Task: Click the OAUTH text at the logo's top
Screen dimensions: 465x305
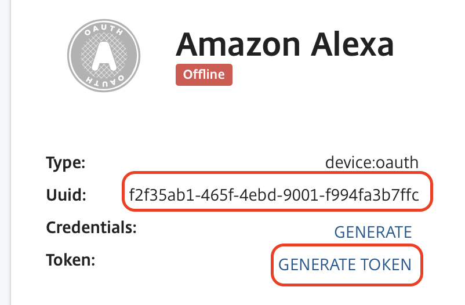Action: coord(104,30)
